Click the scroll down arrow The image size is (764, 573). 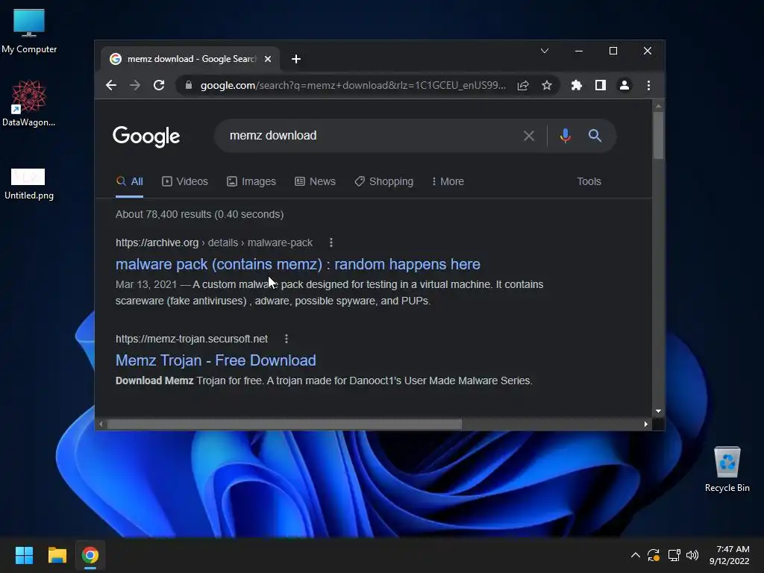click(658, 411)
